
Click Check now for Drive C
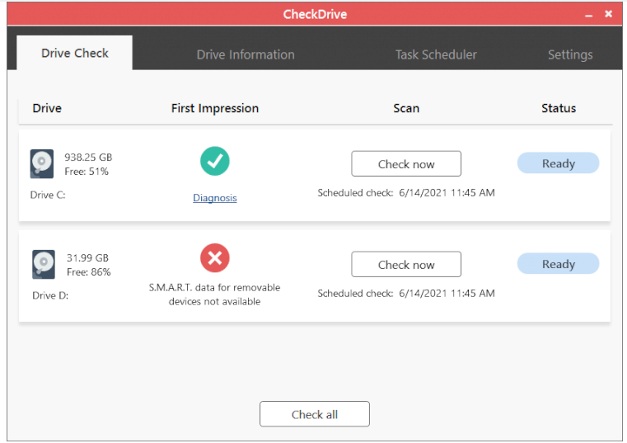[x=406, y=164]
